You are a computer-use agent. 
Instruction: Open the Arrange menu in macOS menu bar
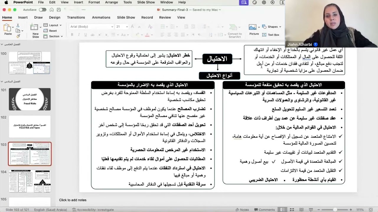pos(112,2)
